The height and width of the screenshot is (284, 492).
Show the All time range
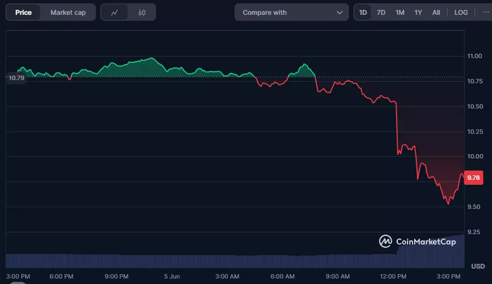pos(436,13)
